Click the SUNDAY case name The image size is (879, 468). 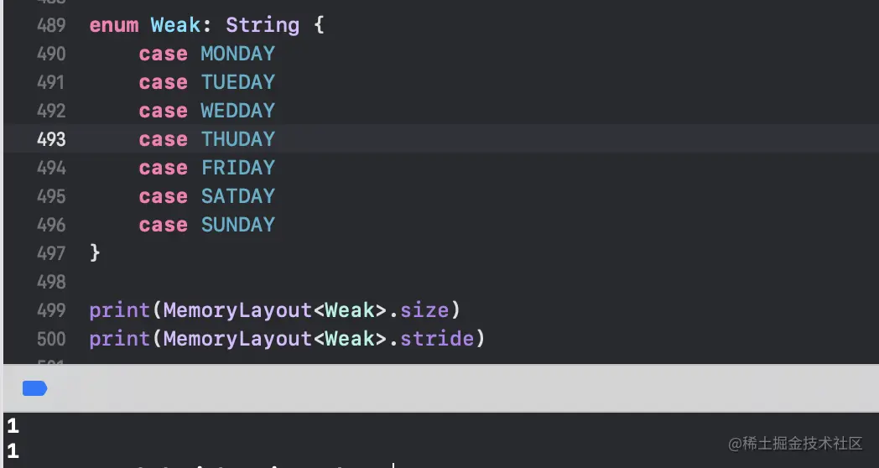pos(238,225)
